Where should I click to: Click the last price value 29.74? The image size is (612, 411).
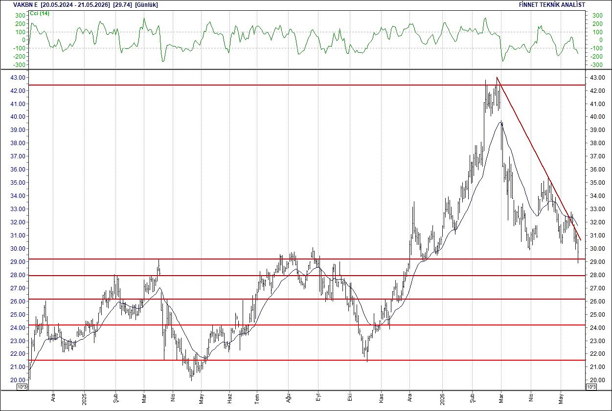click(x=122, y=5)
